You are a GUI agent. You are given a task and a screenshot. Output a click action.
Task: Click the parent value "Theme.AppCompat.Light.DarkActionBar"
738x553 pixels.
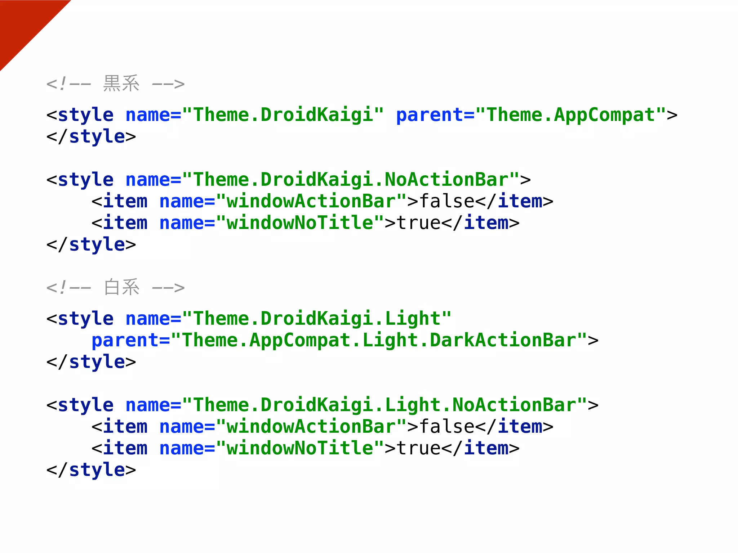coord(379,340)
